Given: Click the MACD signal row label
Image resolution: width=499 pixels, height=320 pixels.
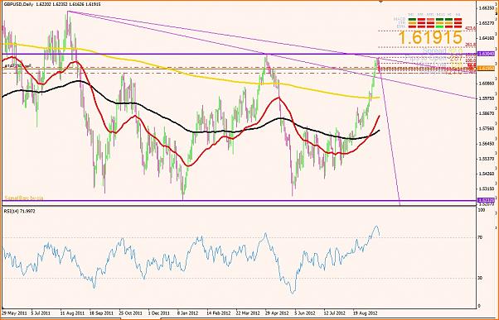Looking at the screenshot, I should click(x=399, y=19).
